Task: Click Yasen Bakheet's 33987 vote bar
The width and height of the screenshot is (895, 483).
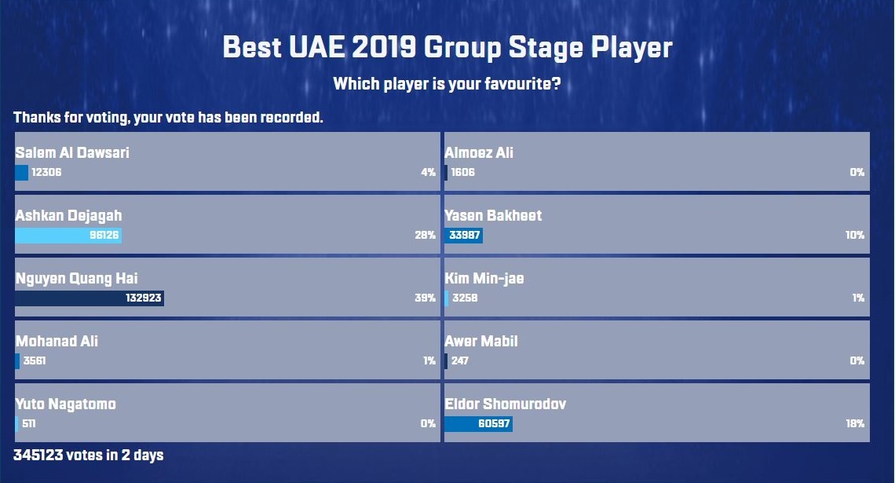Action: 463,236
